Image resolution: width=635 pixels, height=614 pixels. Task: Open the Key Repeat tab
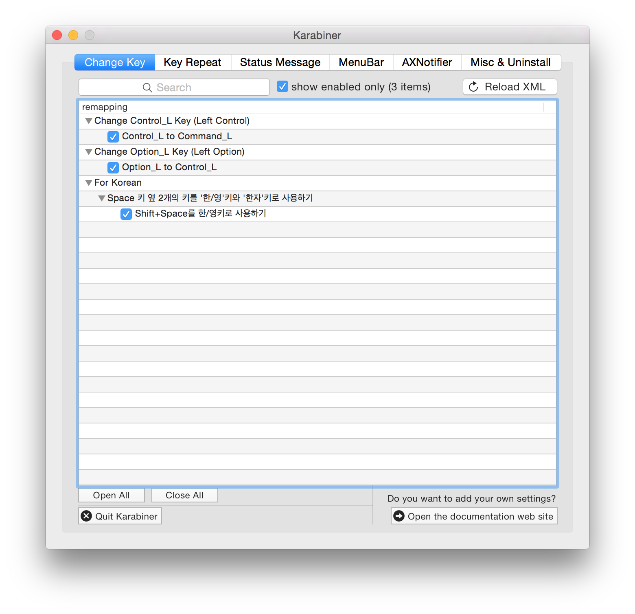click(193, 62)
